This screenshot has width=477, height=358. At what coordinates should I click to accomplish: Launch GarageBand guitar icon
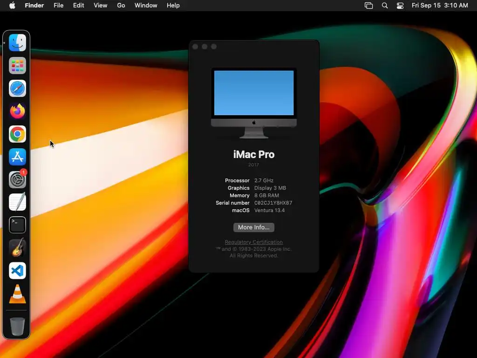(17, 248)
